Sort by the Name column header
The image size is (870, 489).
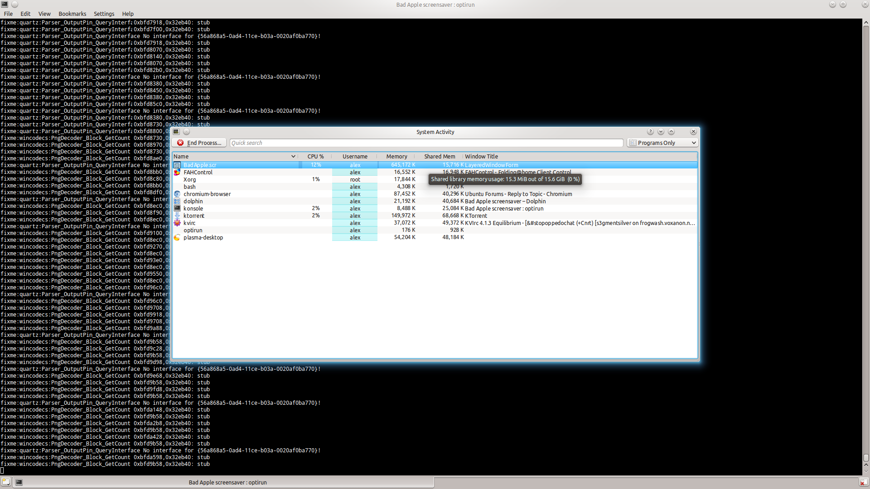(x=235, y=156)
